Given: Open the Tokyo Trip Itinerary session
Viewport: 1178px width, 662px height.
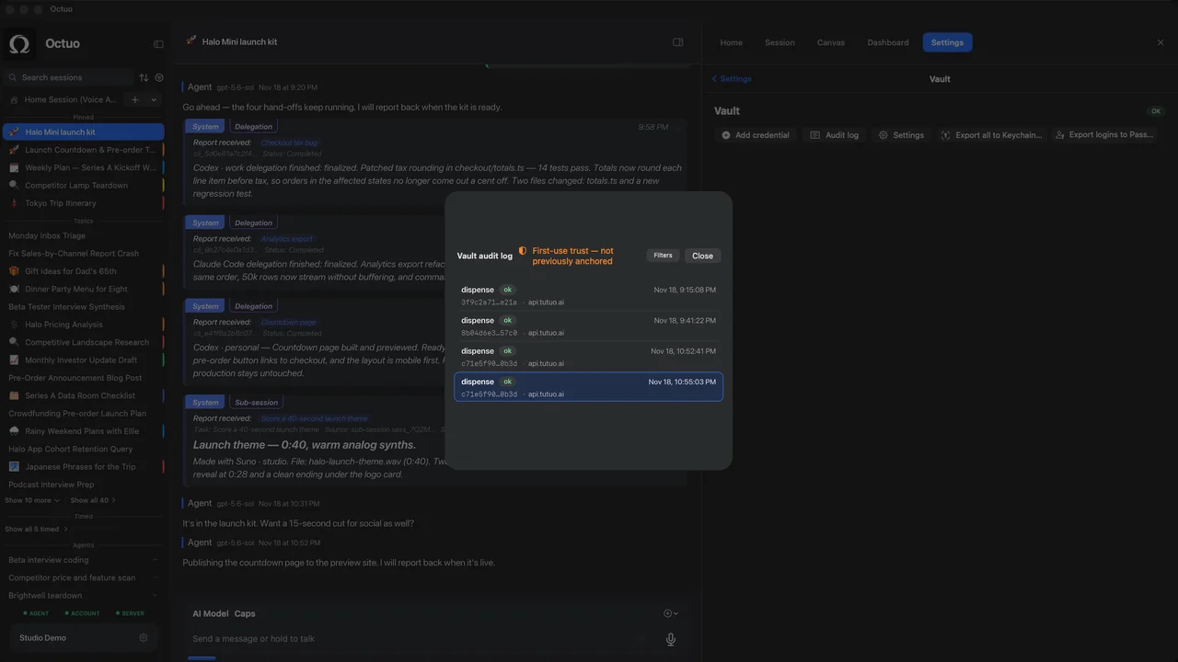Looking at the screenshot, I should (x=84, y=203).
